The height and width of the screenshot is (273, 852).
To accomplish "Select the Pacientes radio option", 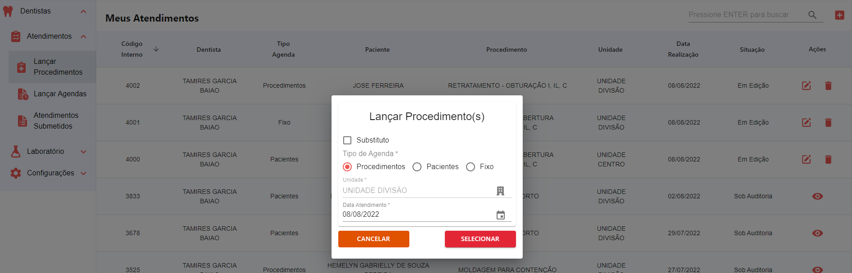I will tap(417, 167).
